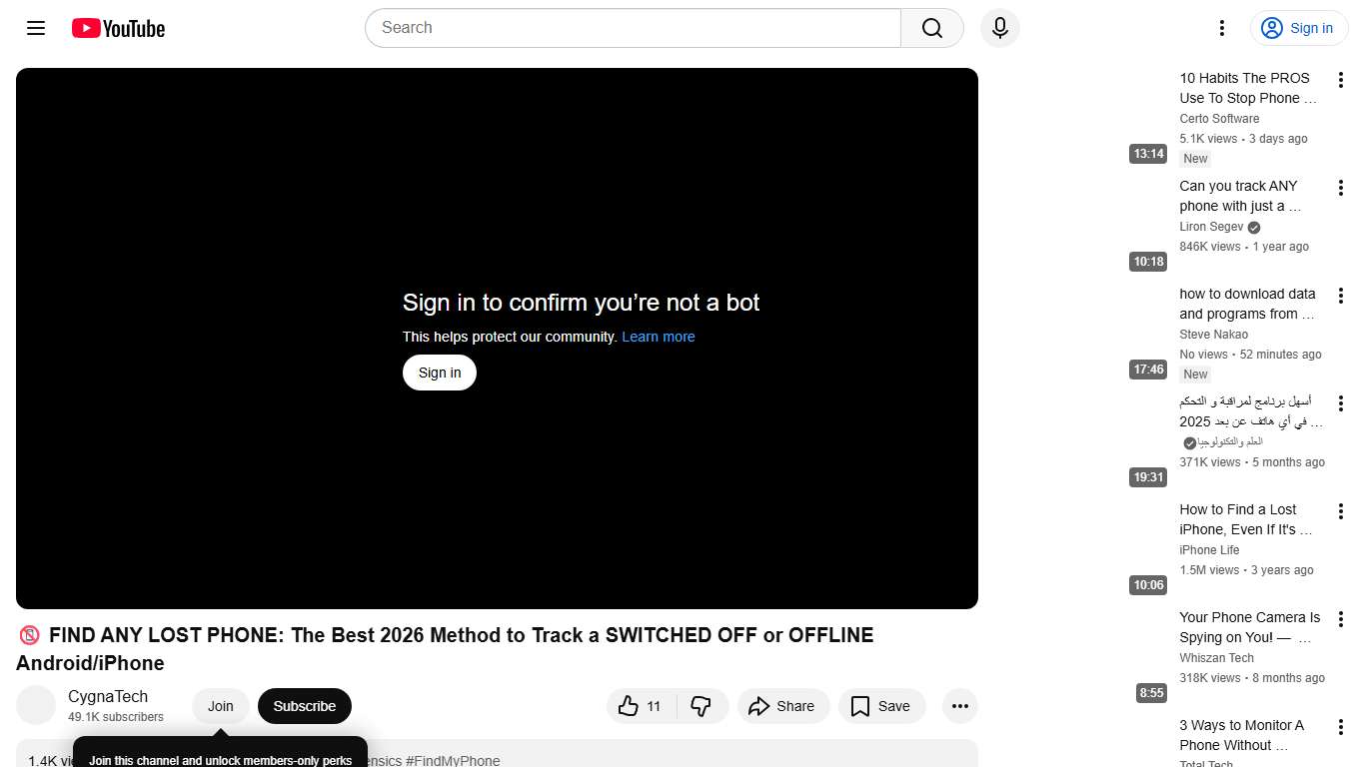Screen dimensions: 1365x767
Task: Expand the more actions menu below the video
Action: 959,706
